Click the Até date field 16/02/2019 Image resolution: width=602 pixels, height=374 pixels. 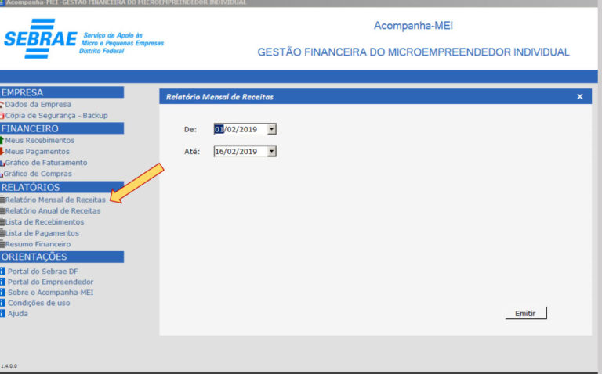(241, 151)
